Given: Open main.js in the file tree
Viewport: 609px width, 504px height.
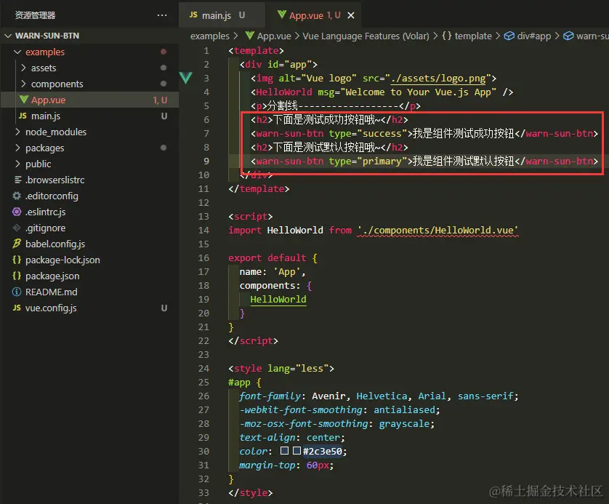Looking at the screenshot, I should click(x=89, y=116).
